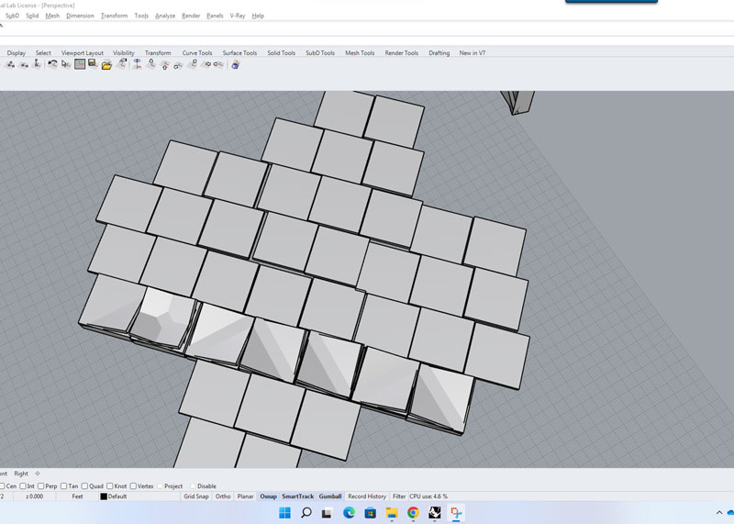The width and height of the screenshot is (734, 524).
Task: Open the V-Ray menu
Action: coord(238,16)
